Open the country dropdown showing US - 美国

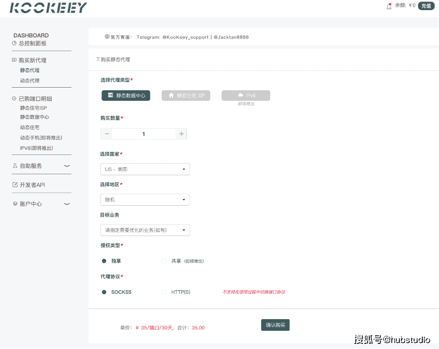click(x=145, y=169)
